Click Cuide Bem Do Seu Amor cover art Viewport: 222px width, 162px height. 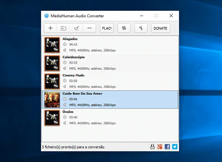coord(52,100)
